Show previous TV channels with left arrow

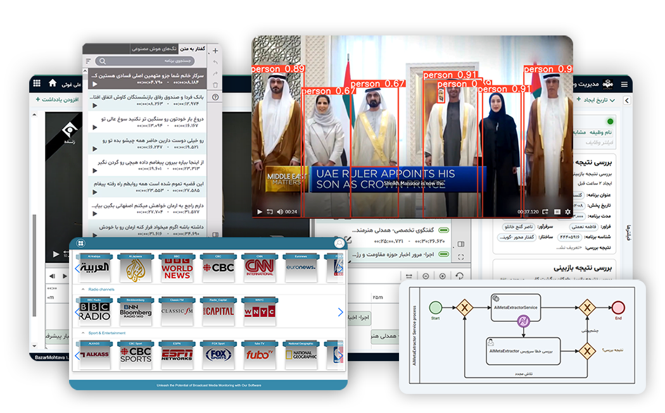[77, 269]
